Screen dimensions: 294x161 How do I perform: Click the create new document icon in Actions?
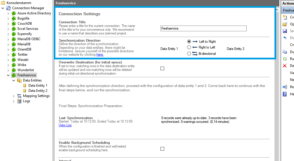point(285,17)
